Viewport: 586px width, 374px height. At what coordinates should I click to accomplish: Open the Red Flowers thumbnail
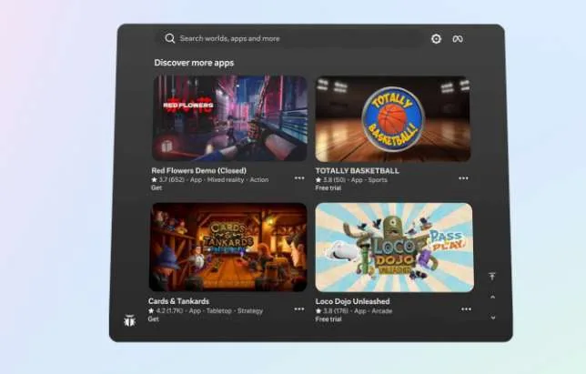229,118
